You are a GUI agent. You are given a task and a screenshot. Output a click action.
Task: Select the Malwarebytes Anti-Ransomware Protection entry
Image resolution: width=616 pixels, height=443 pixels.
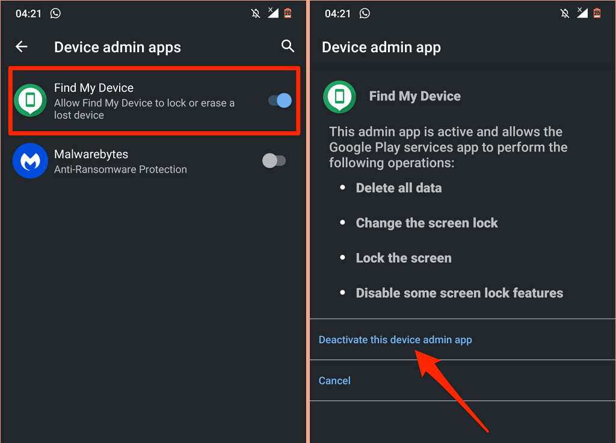(x=120, y=161)
